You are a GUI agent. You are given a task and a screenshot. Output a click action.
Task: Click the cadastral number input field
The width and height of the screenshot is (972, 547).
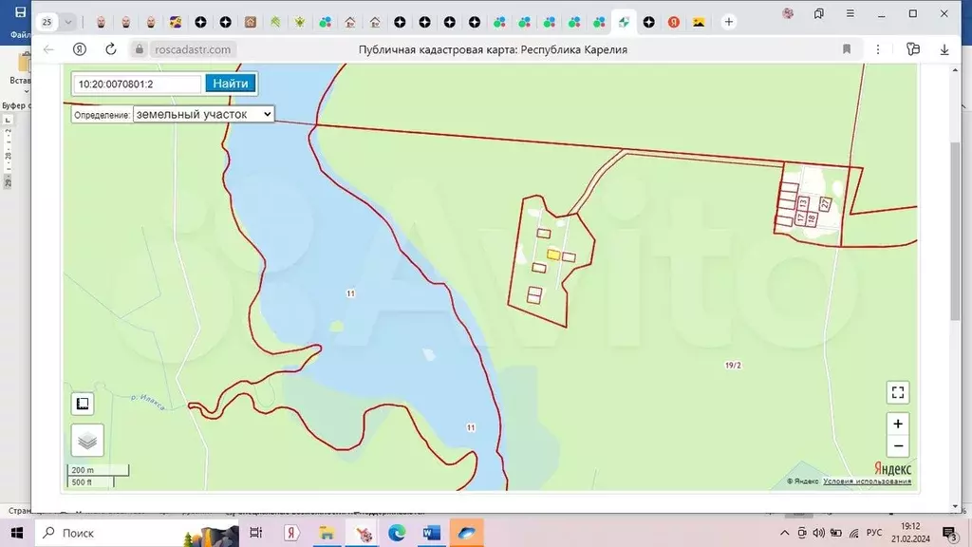click(x=138, y=84)
